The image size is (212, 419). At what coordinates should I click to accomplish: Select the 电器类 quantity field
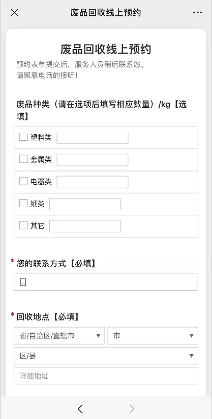pyautogui.click(x=93, y=182)
